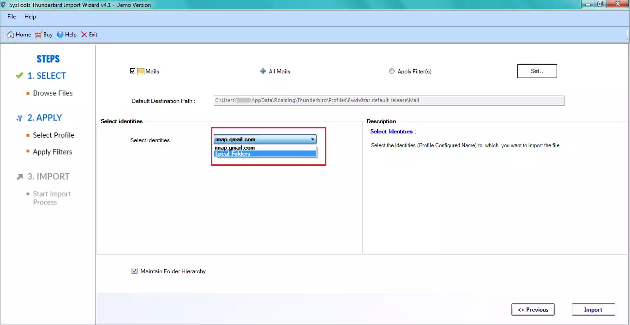Click the Home house icon in toolbar
This screenshot has width=630, height=325.
(x=11, y=35)
